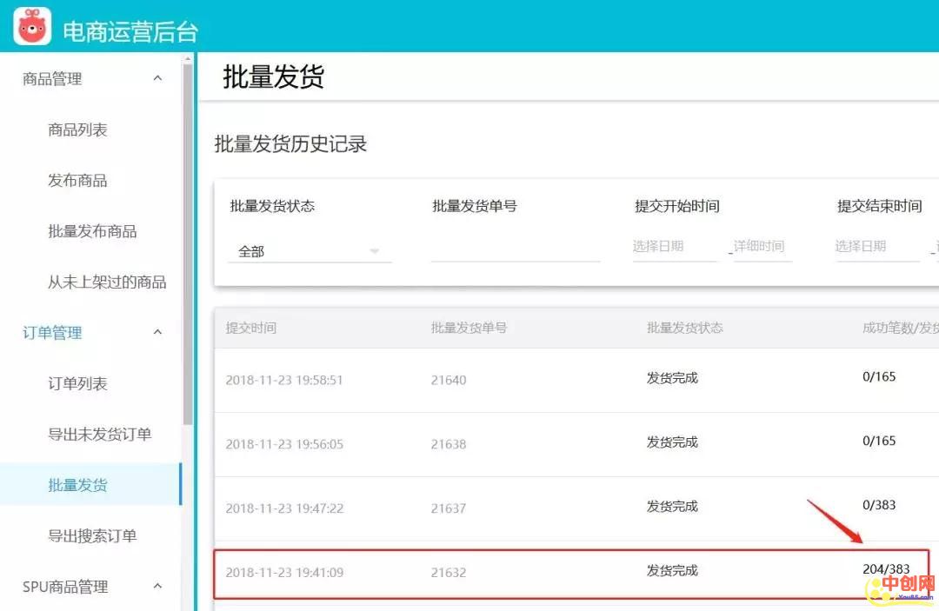Collapse the 订单管理 menu section

(157, 333)
